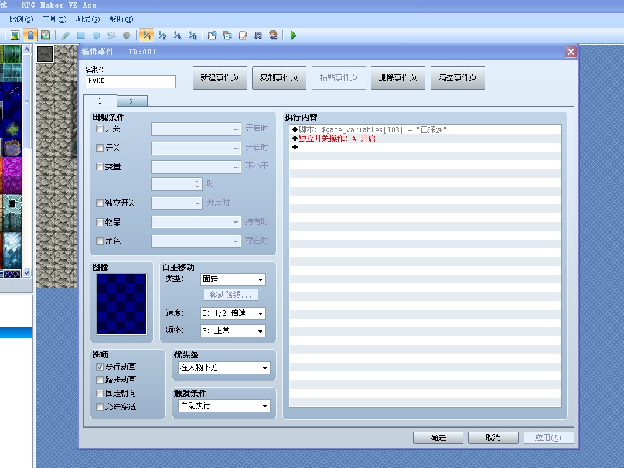
Task: Uncheck the 步行动画 option
Action: click(x=100, y=367)
